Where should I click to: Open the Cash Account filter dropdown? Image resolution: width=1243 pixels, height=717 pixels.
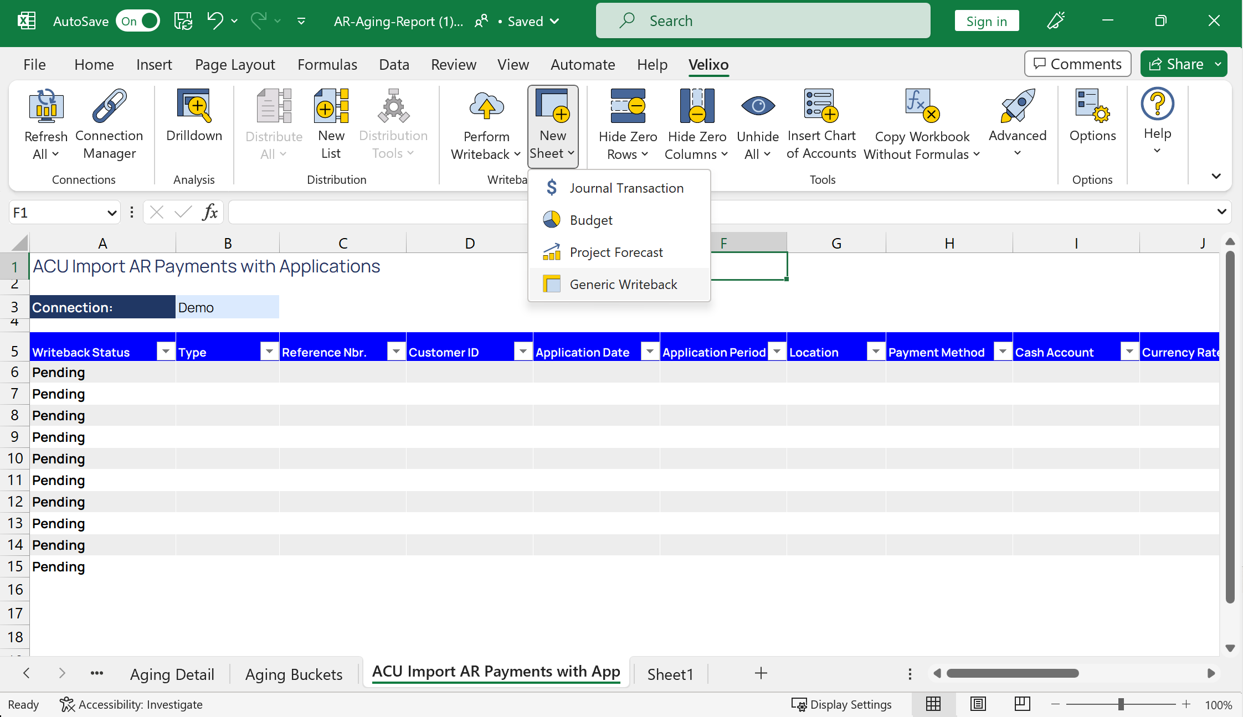(x=1129, y=352)
